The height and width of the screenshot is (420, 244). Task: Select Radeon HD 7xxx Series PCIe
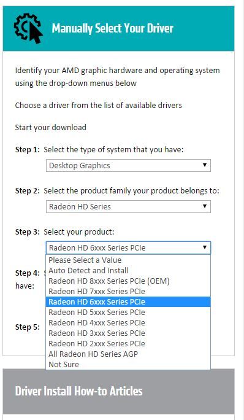coord(128,292)
